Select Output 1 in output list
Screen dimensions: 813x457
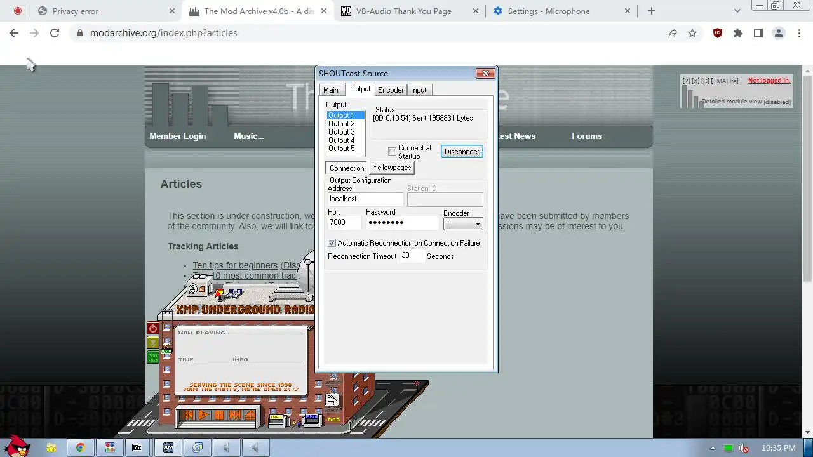click(x=346, y=116)
